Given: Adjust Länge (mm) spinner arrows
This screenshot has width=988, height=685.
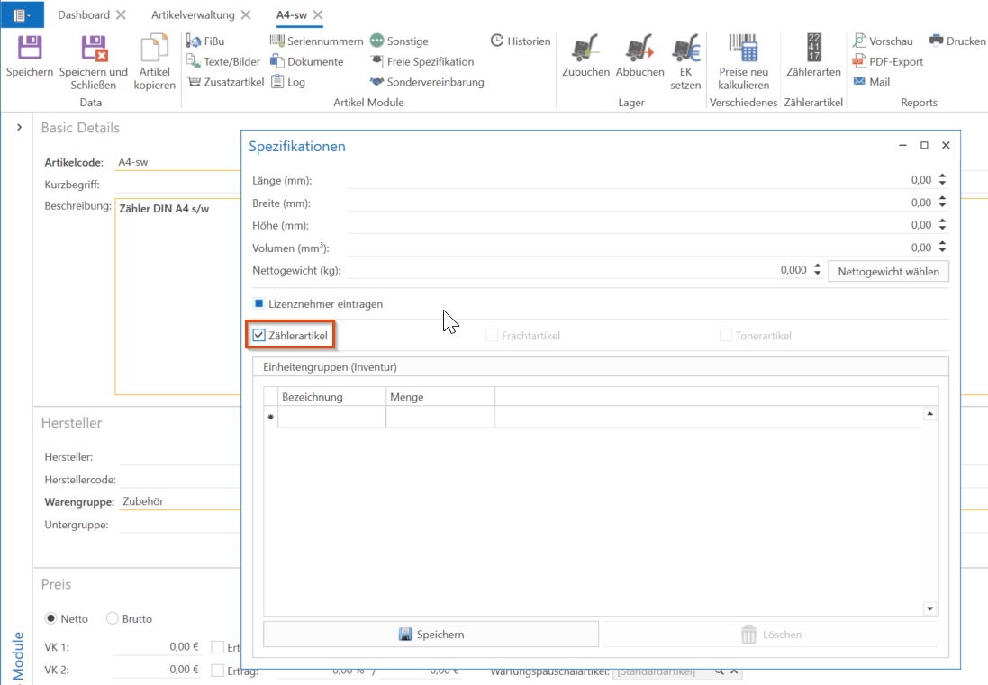Looking at the screenshot, I should (x=942, y=179).
